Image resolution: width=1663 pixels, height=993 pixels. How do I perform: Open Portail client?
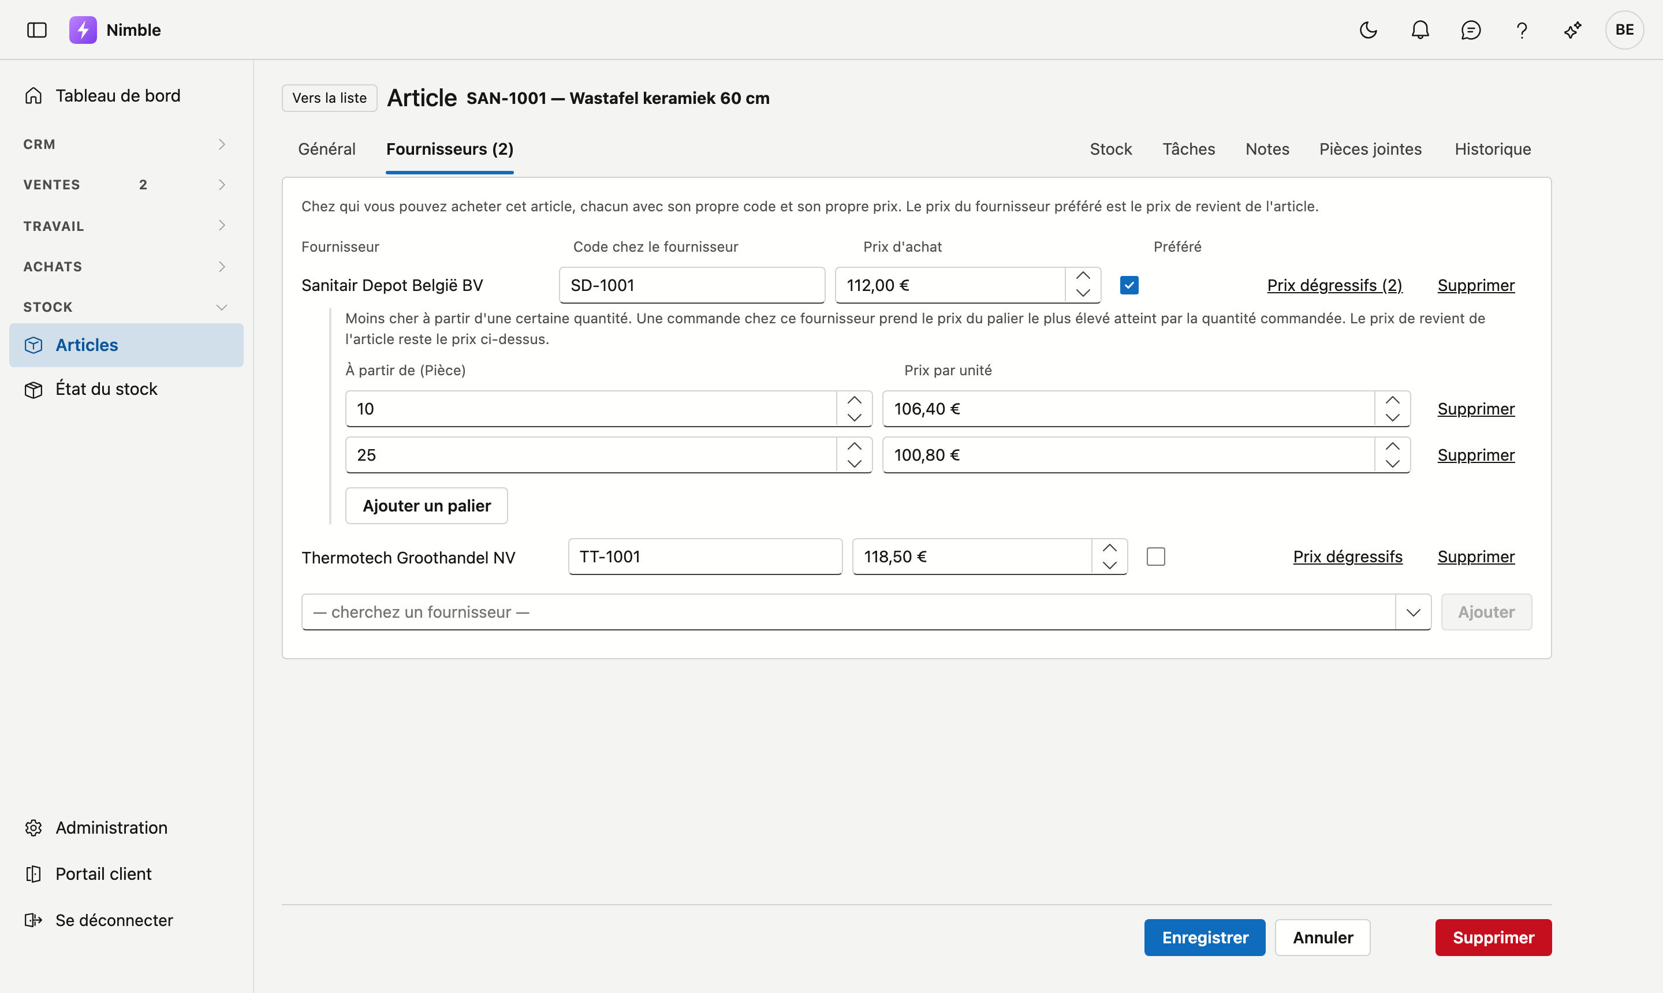click(126, 874)
